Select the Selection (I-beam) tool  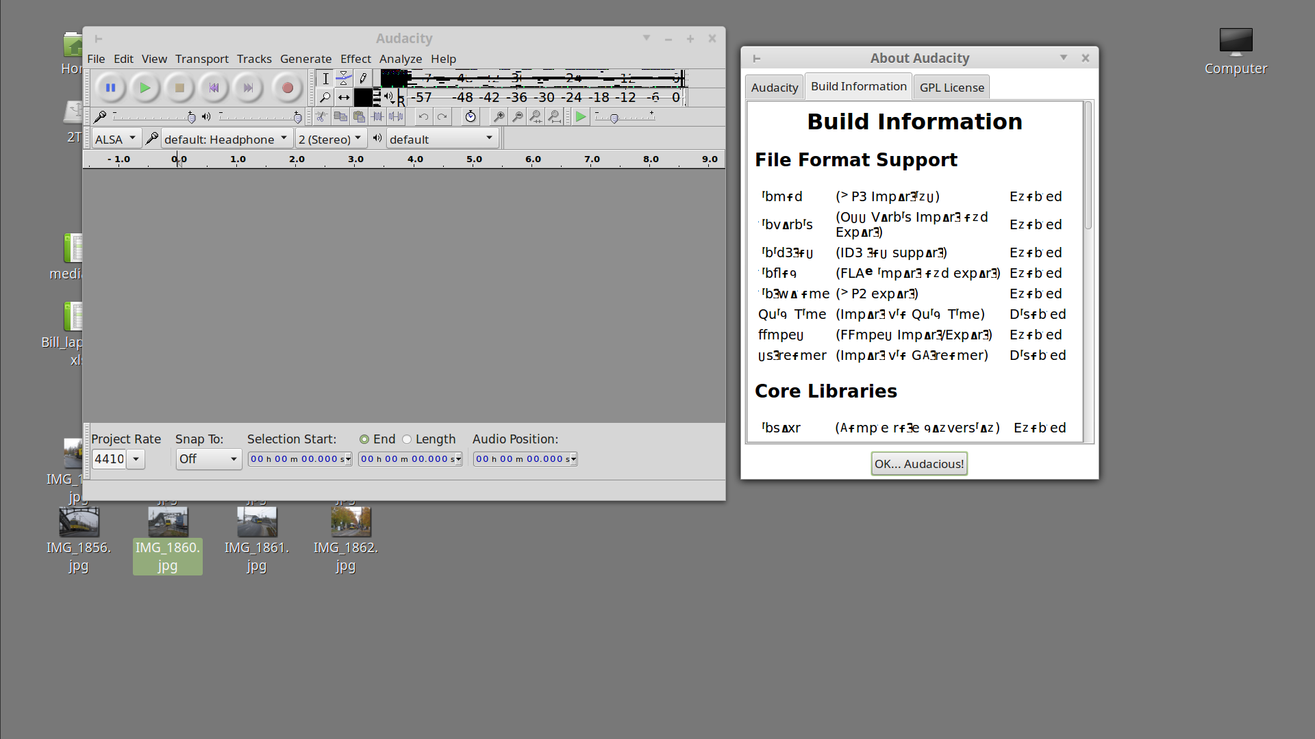[x=325, y=77]
